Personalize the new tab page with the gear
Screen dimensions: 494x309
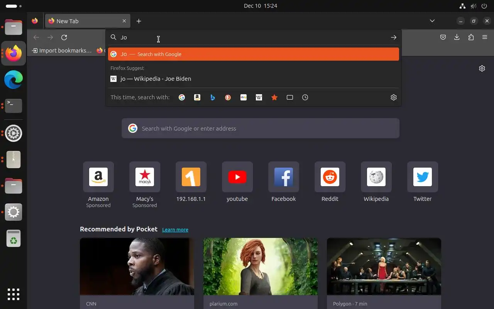(x=482, y=68)
